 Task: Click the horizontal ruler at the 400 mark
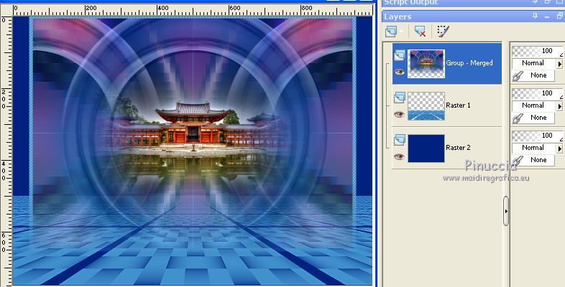(x=163, y=9)
